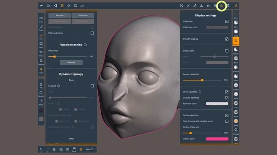Select the Curve shape tool
Viewport: 277px width, 155px height.
pyautogui.click(x=41, y=28)
